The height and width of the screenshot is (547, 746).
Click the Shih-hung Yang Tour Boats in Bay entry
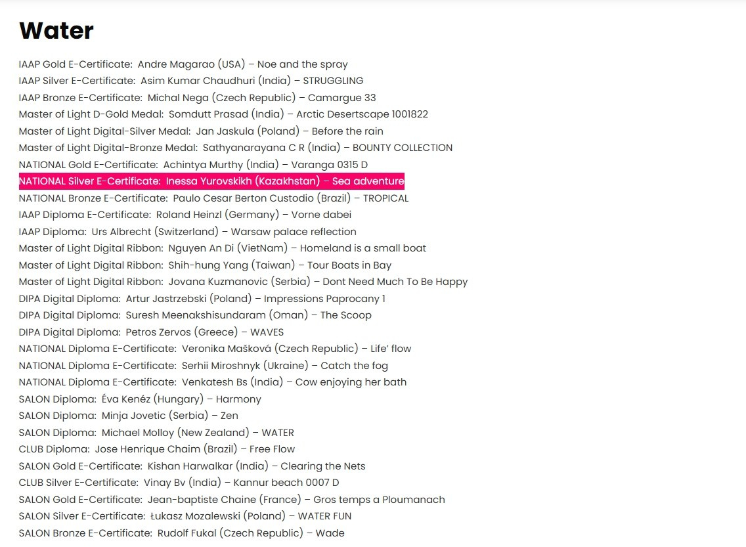point(205,265)
